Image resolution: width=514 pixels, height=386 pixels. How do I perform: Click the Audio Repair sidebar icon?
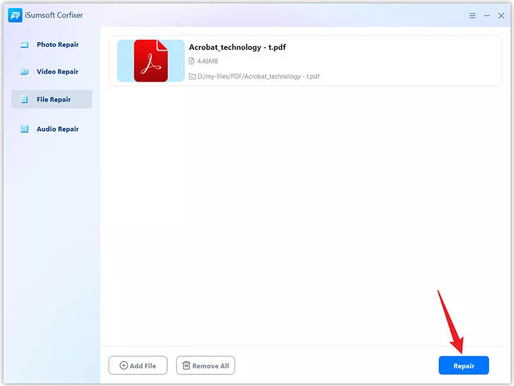[x=24, y=129]
